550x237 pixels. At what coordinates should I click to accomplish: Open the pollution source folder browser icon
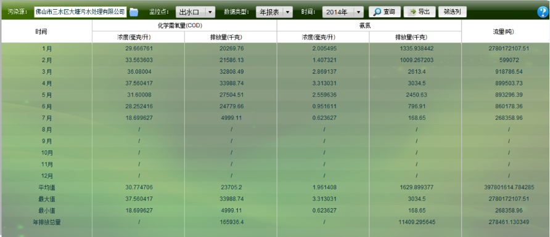[134, 12]
